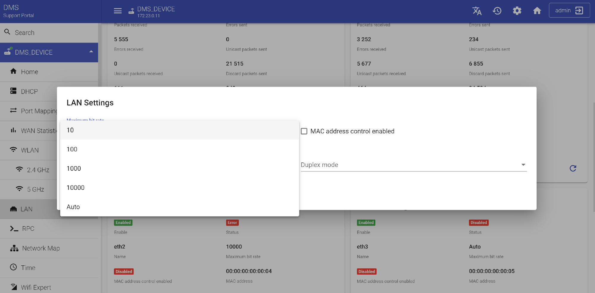Open the history clock icon
Image resolution: width=595 pixels, height=293 pixels.
[x=497, y=11]
